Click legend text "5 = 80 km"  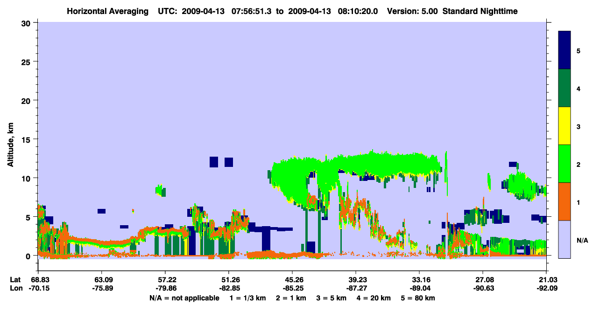click(418, 298)
